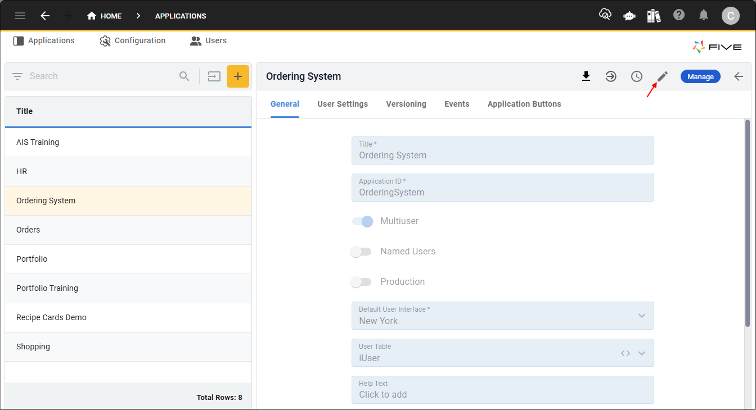Click the Search input field
The image size is (756, 410).
(x=101, y=76)
